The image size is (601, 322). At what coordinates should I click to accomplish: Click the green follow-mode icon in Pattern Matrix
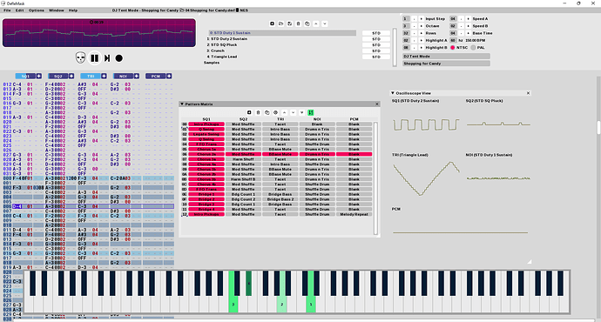point(310,112)
